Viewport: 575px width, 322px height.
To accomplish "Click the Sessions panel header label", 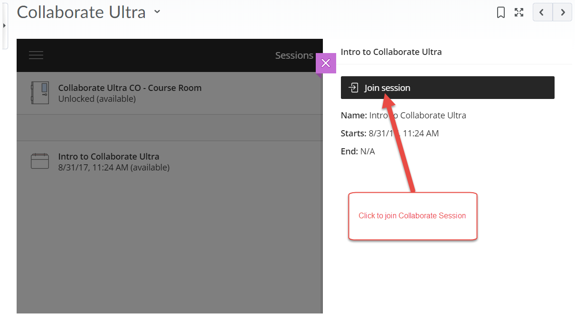I will click(x=294, y=55).
